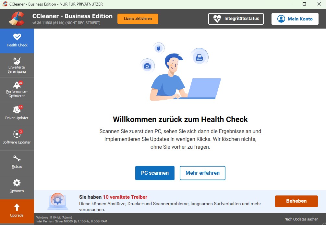Open Mein Konto account button
Screen dimensions: 326x225
(295, 19)
